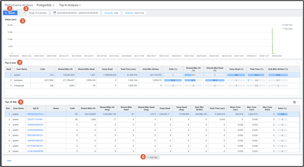The height and width of the screenshot is (167, 304).
Task: Open the Group By User selector
Action: pyautogui.click(x=111, y=13)
